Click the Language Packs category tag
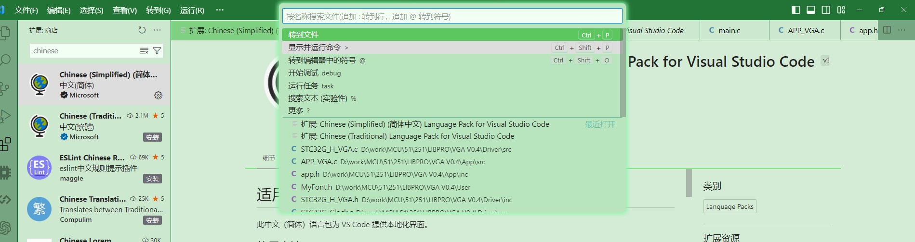 [729, 206]
